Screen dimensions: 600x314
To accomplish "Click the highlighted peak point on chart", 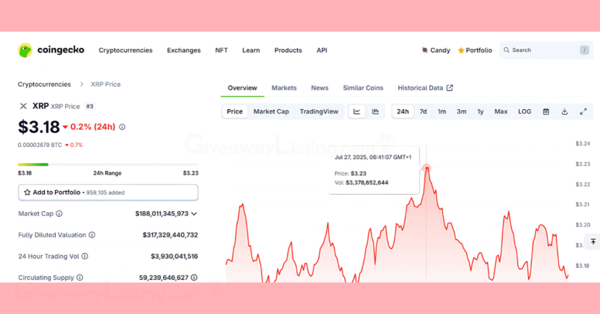I will click(x=427, y=168).
